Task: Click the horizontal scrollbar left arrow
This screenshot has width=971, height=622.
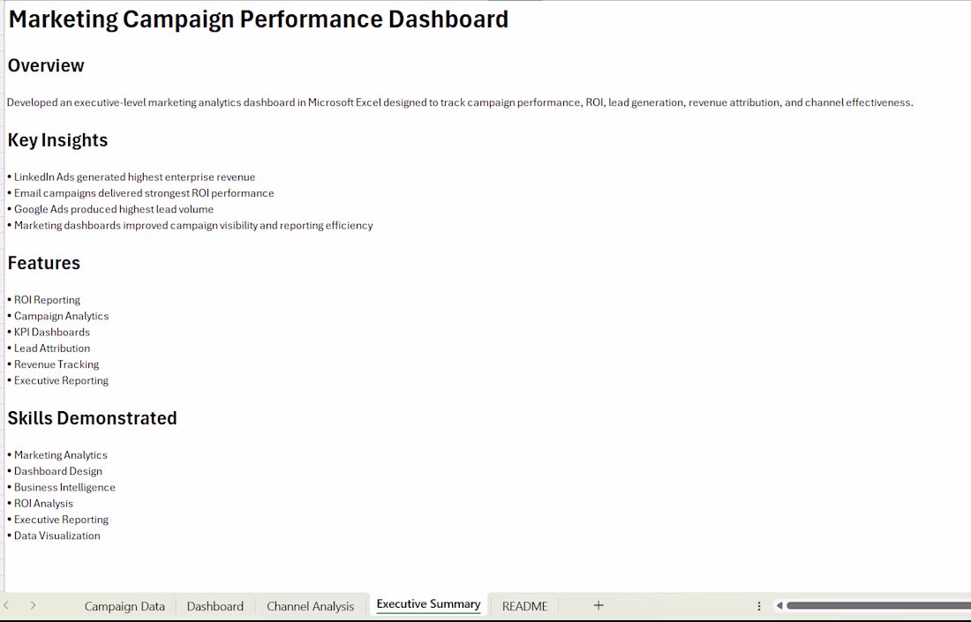Action: (779, 605)
